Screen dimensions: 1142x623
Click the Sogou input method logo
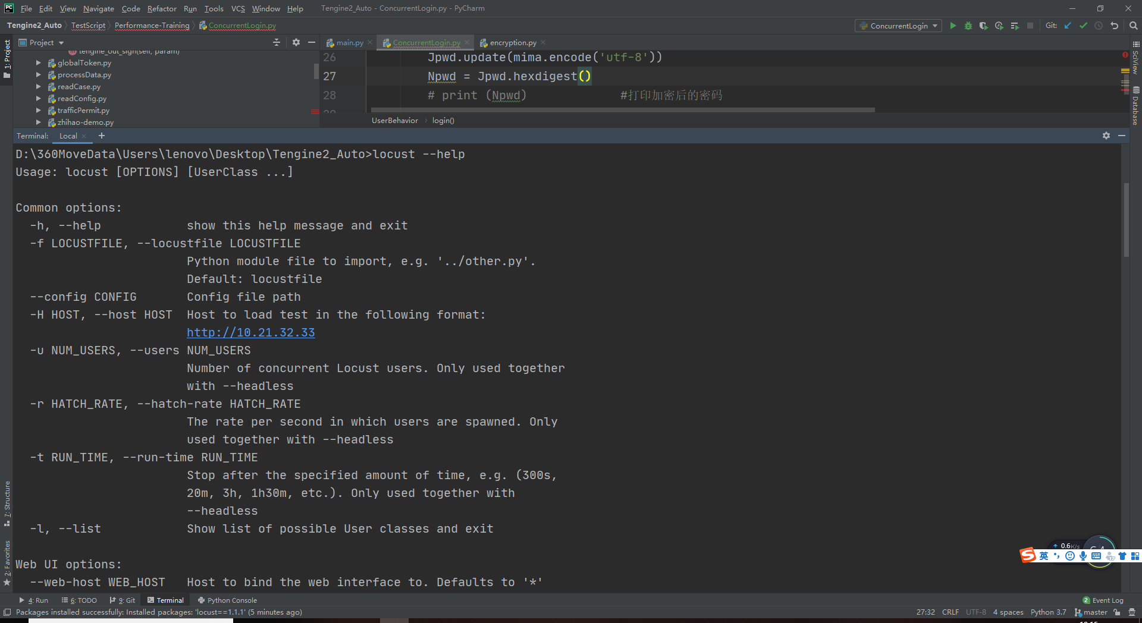1028,555
